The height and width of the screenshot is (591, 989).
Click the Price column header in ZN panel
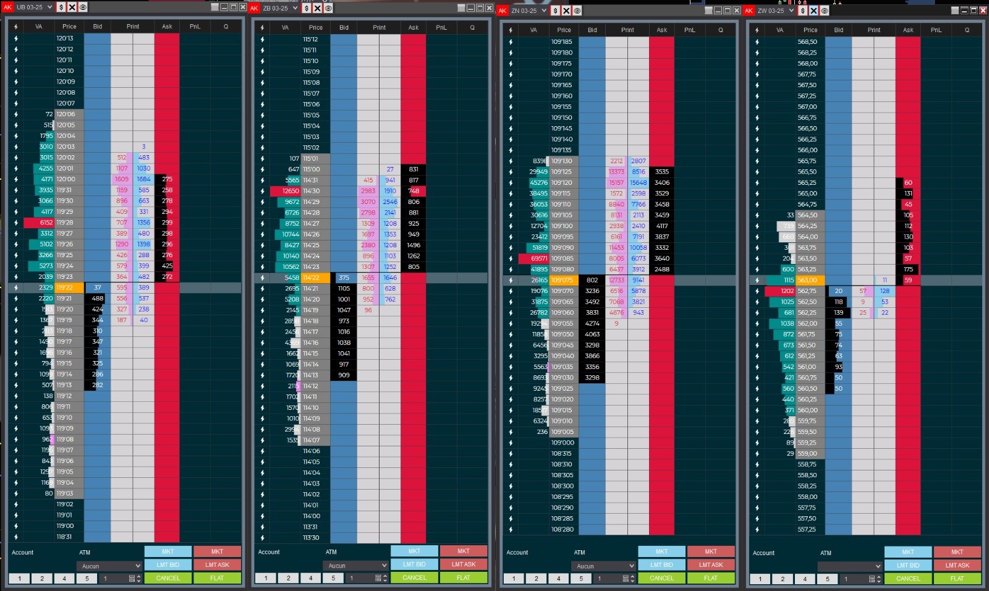pyautogui.click(x=564, y=30)
